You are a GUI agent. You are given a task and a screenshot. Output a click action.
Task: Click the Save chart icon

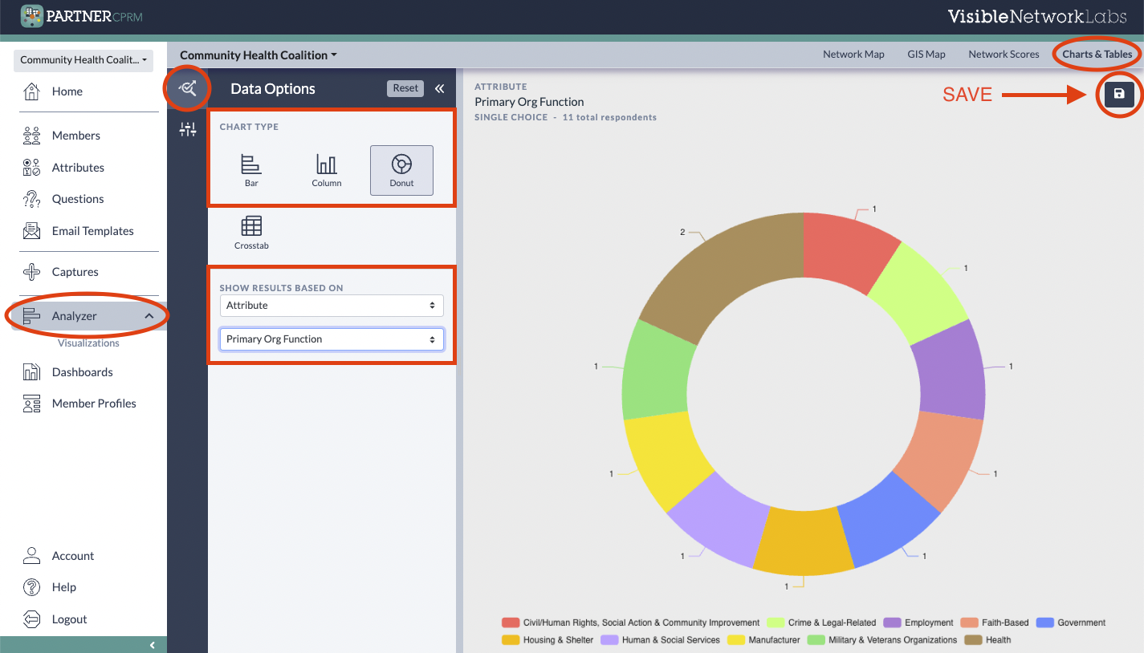(x=1119, y=94)
